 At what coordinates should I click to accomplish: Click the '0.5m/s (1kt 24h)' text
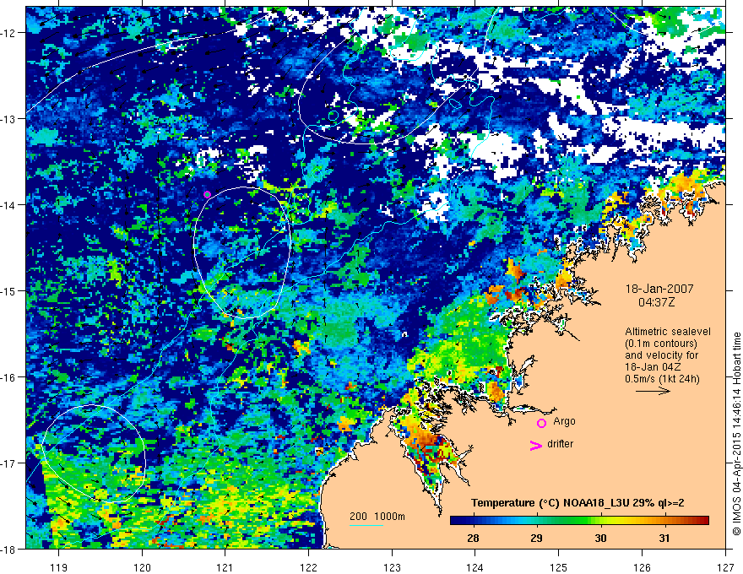pyautogui.click(x=662, y=379)
